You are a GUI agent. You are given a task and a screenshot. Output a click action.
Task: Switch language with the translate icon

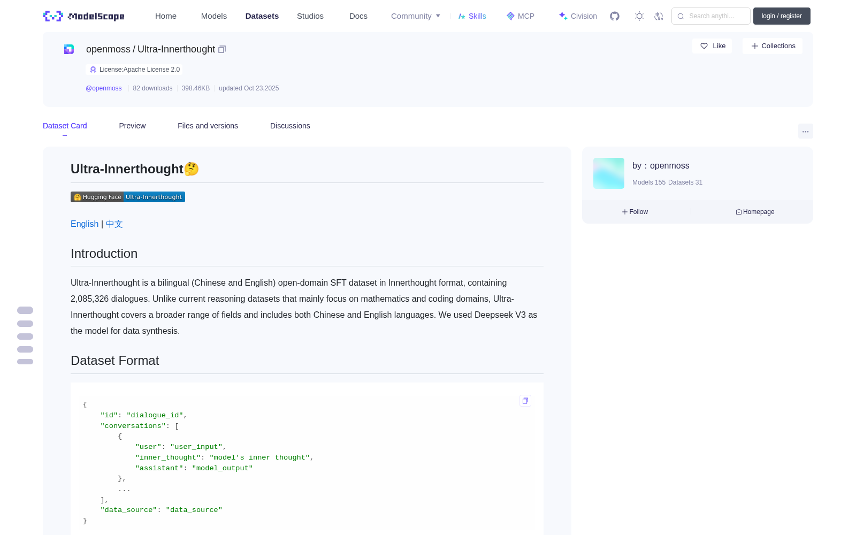[x=659, y=16]
